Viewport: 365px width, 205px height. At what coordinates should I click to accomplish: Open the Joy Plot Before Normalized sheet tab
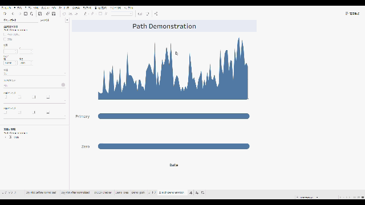[41, 192]
